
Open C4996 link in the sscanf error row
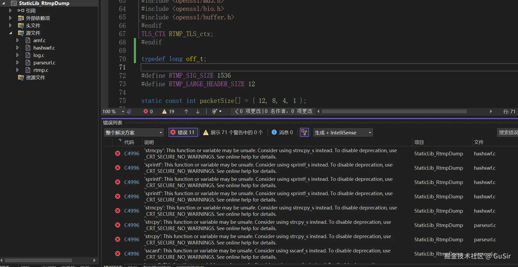point(131,254)
